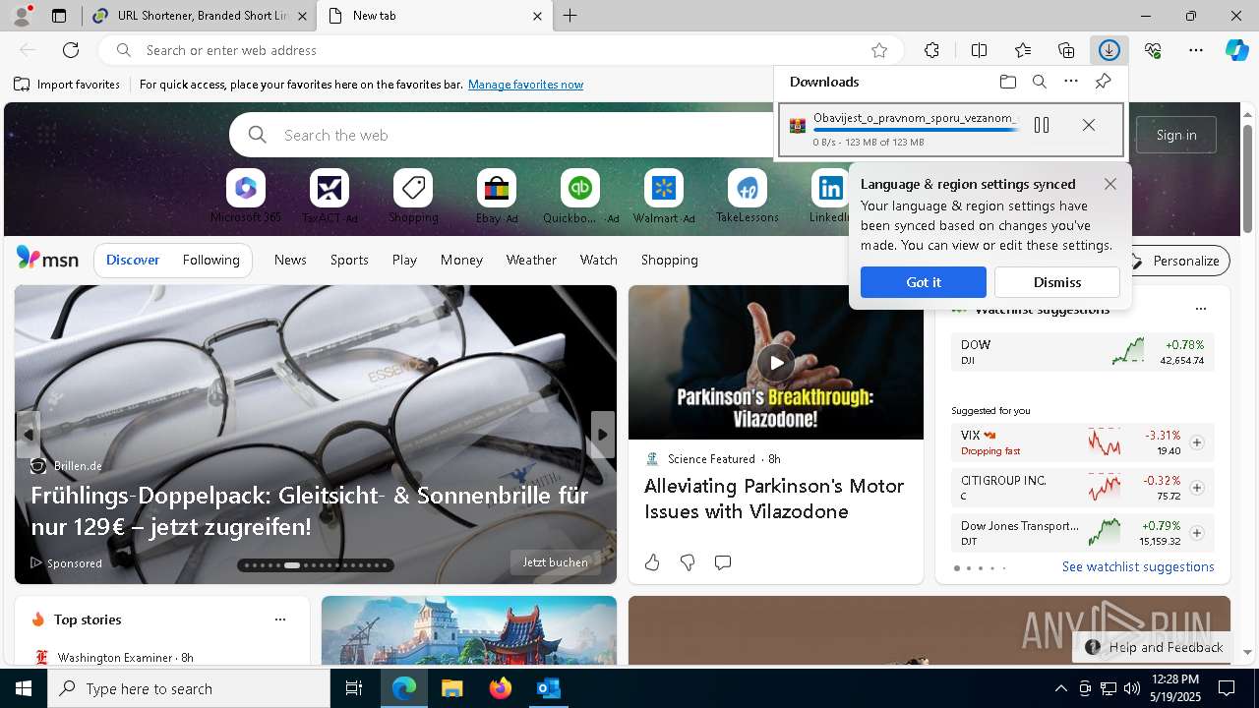
Task: Open comments on Parkinson's article
Action: coord(723,562)
